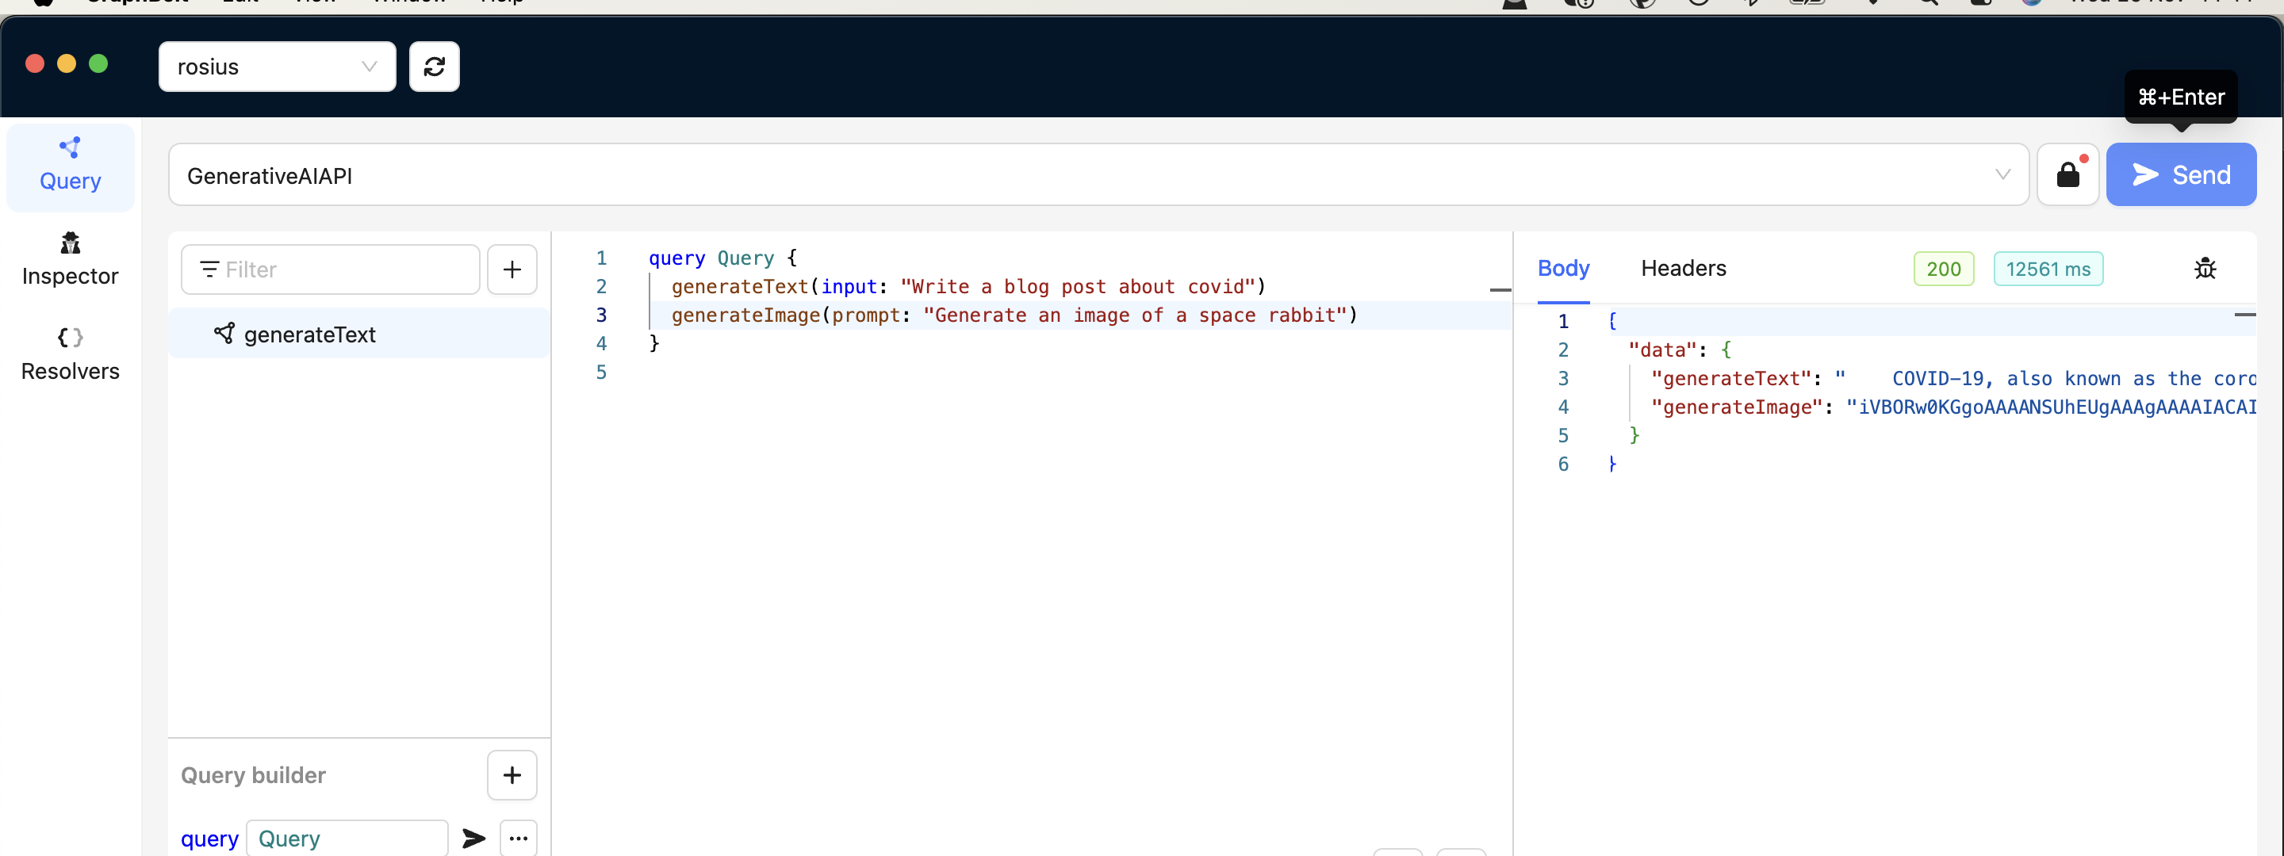Click the Query name field in Query builder
The image size is (2284, 856).
point(346,838)
